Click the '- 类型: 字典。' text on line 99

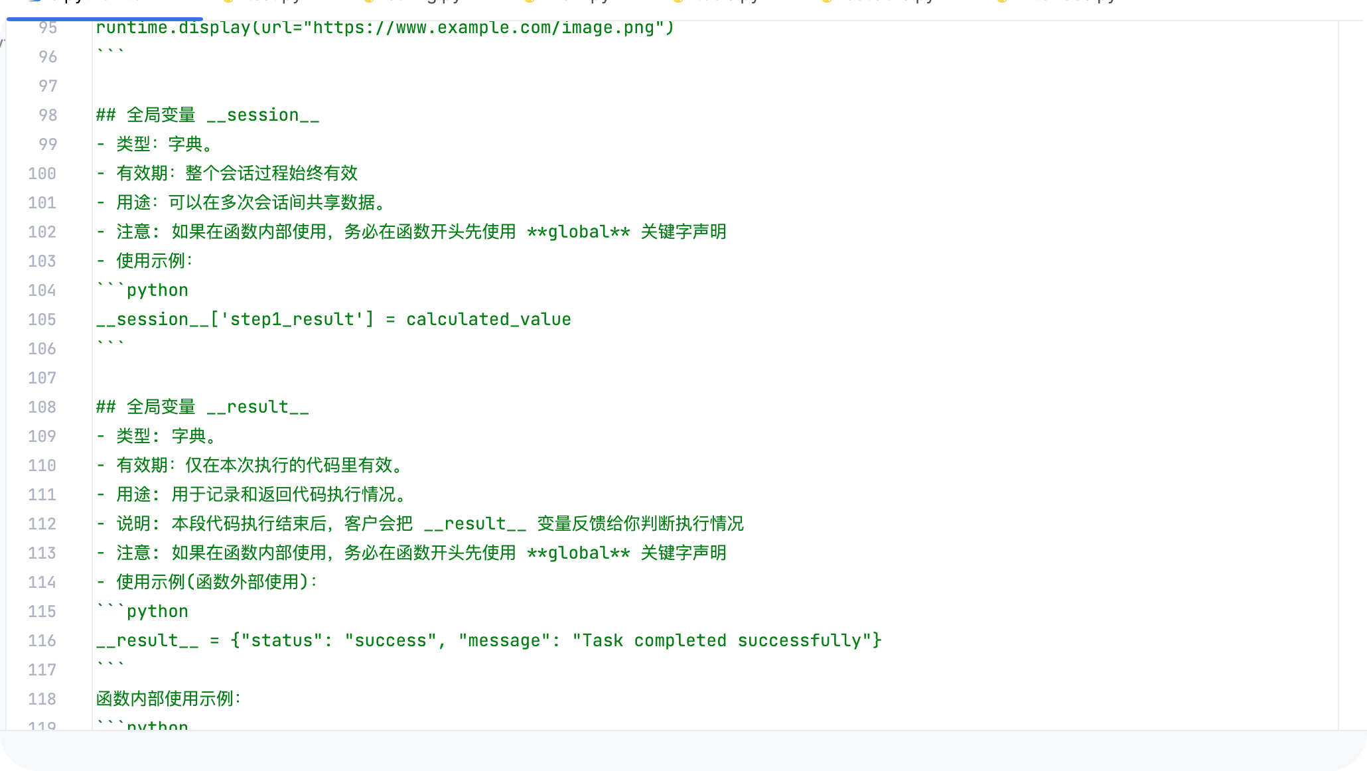pyautogui.click(x=155, y=144)
